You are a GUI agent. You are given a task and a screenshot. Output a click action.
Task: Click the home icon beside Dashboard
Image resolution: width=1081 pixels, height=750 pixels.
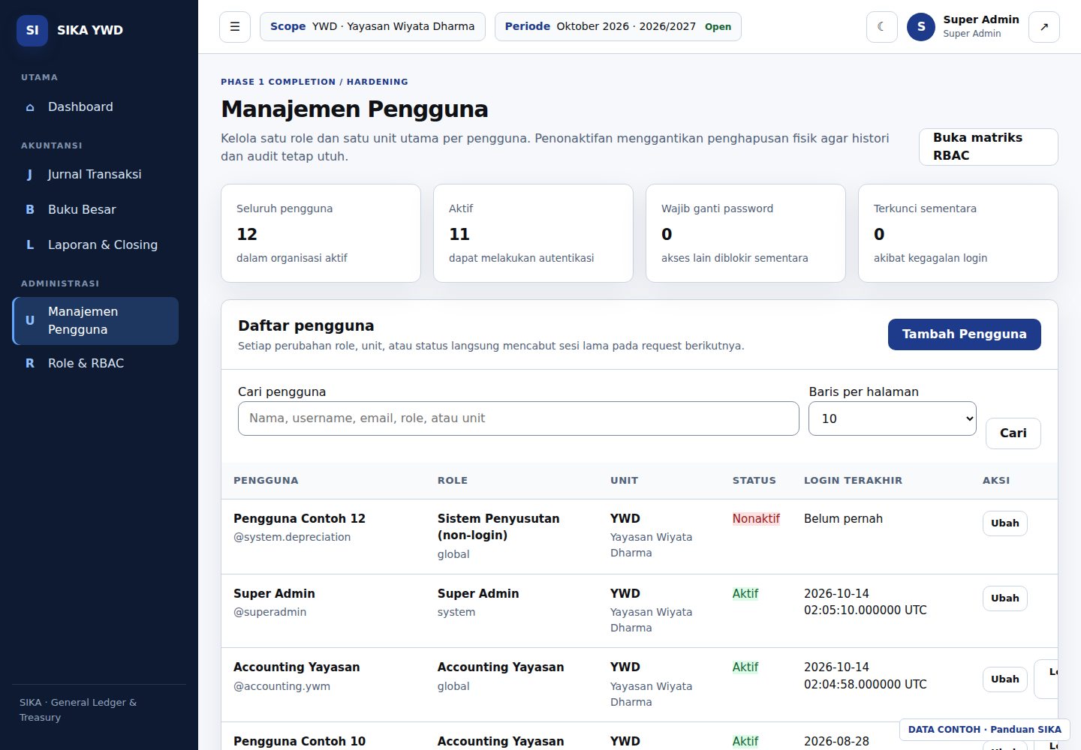pos(30,107)
